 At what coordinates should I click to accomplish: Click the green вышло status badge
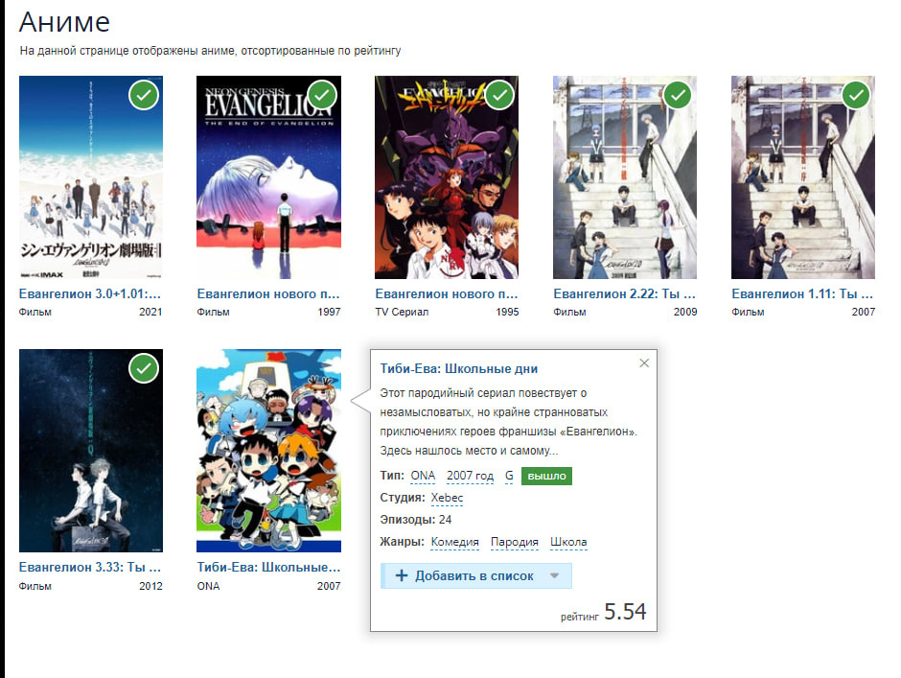tap(546, 477)
